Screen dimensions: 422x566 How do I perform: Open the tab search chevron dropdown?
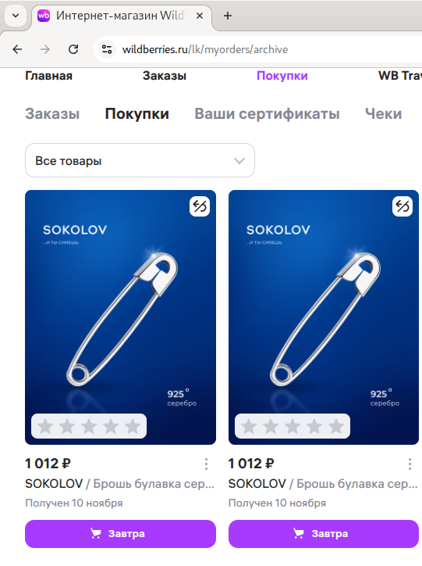tap(16, 16)
